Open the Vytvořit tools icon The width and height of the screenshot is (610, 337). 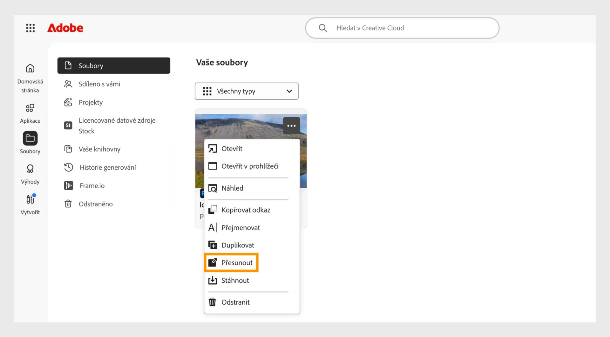coord(30,199)
